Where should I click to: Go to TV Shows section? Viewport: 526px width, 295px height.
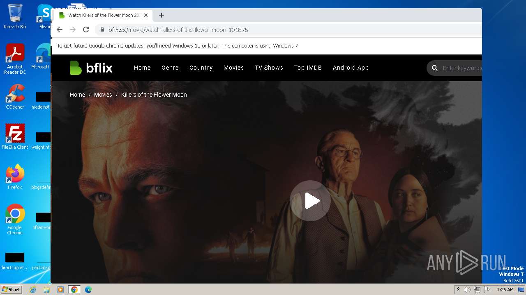pos(269,68)
